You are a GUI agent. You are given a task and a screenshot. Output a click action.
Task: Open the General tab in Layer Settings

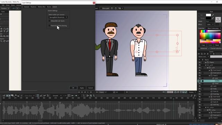pyautogui.click(x=26, y=7)
